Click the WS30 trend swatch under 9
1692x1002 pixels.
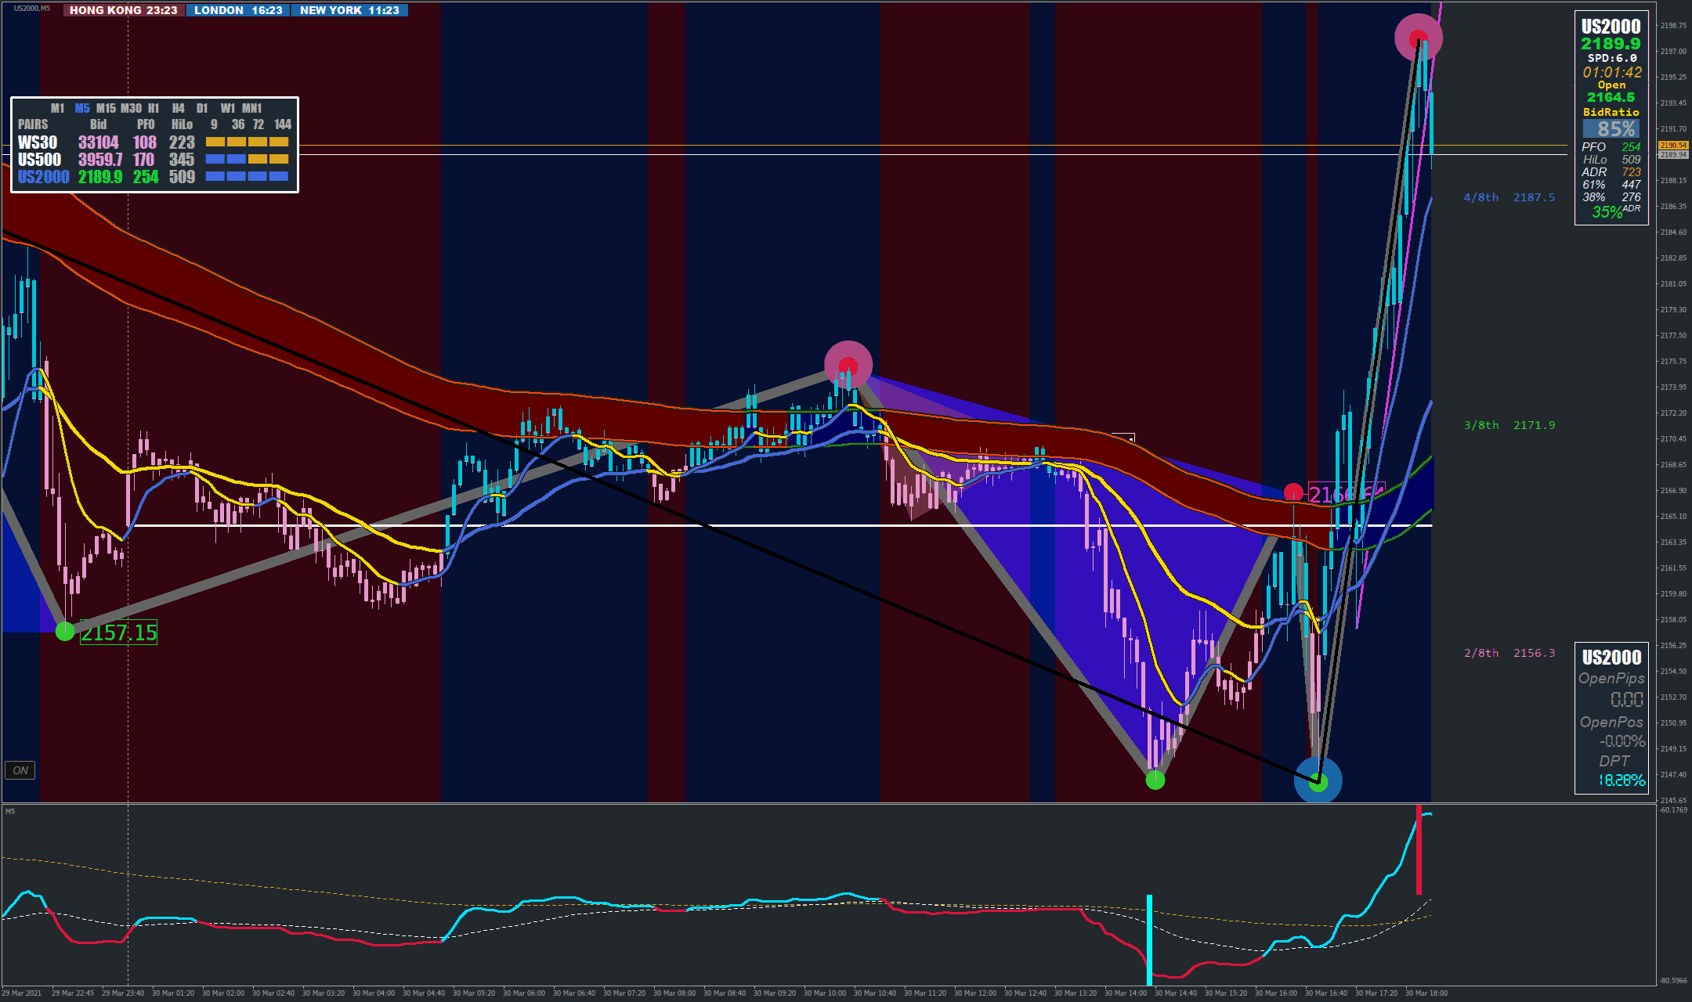[215, 142]
